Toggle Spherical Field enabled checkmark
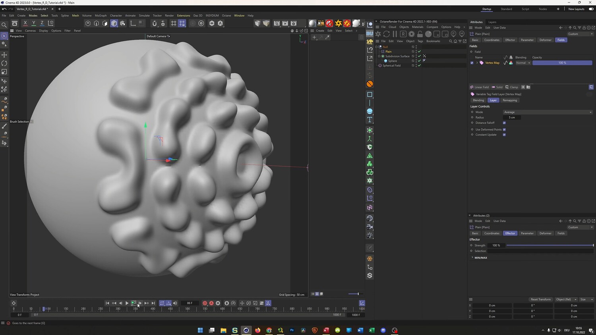The image size is (596, 335). click(419, 65)
